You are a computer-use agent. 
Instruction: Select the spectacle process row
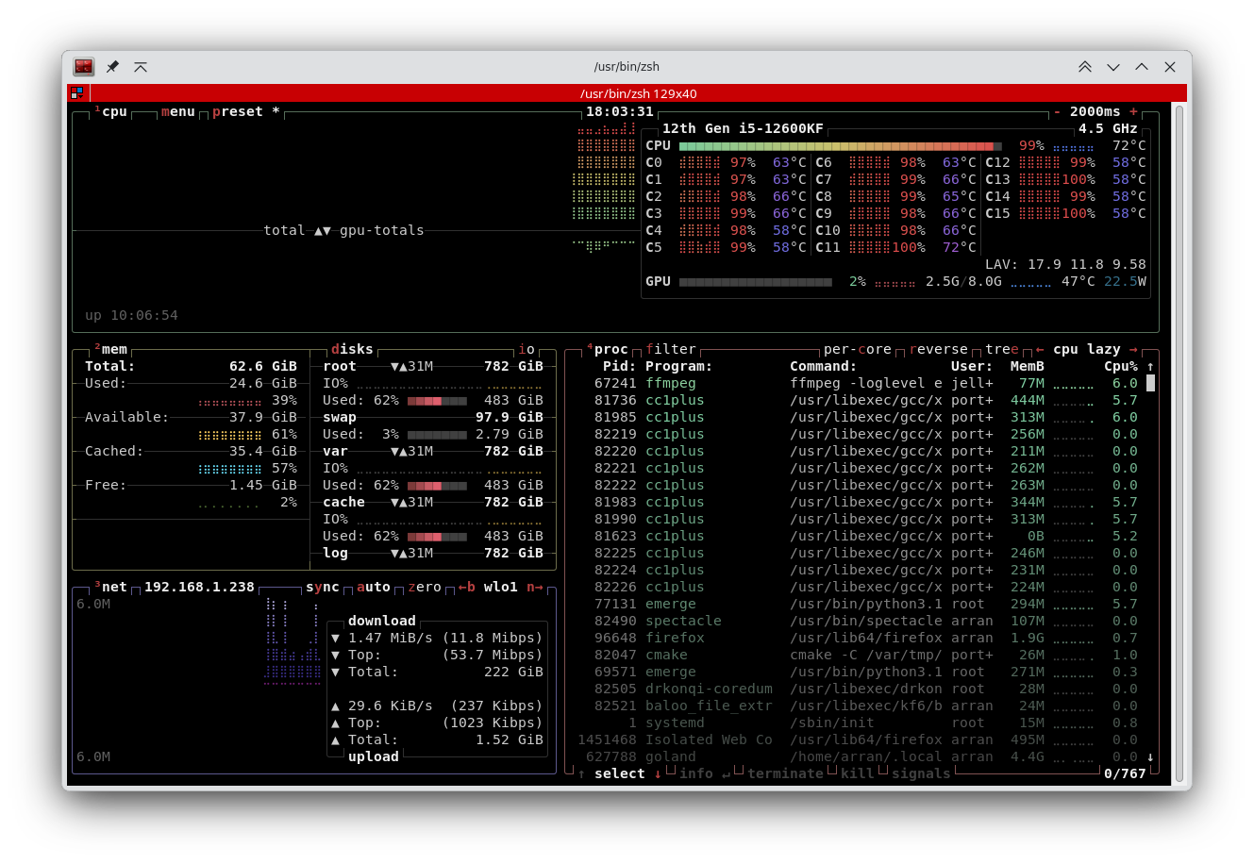[x=859, y=621]
